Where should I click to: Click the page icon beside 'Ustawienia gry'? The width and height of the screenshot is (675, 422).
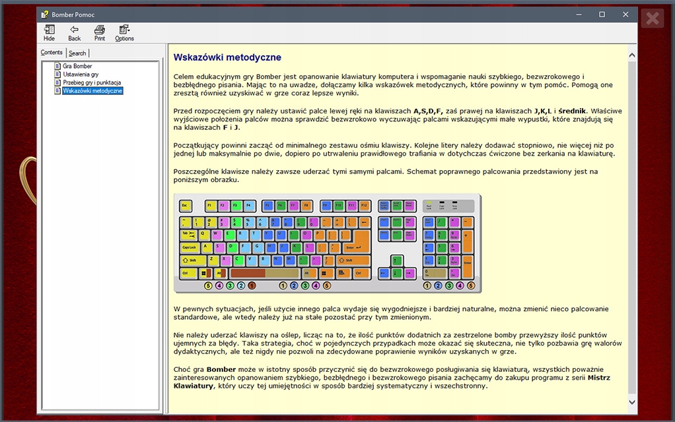(x=57, y=75)
